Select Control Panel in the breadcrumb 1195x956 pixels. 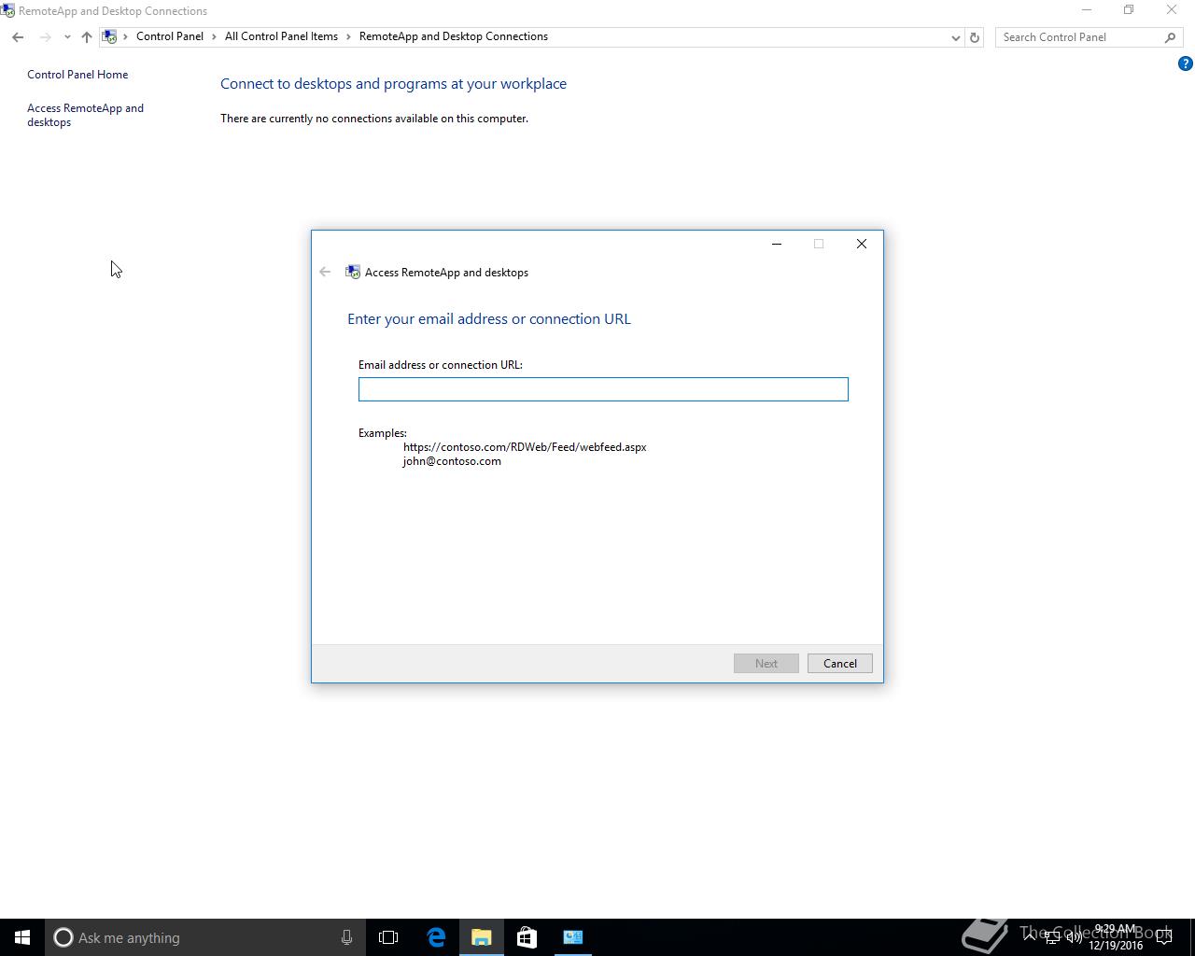(170, 36)
